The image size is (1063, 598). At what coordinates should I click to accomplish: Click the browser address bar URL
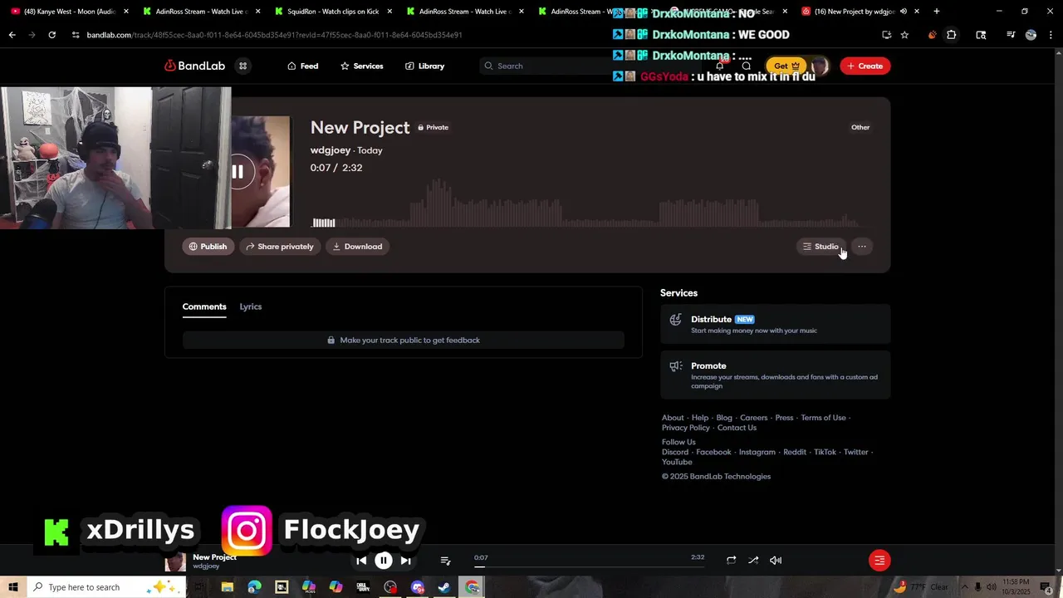(274, 35)
